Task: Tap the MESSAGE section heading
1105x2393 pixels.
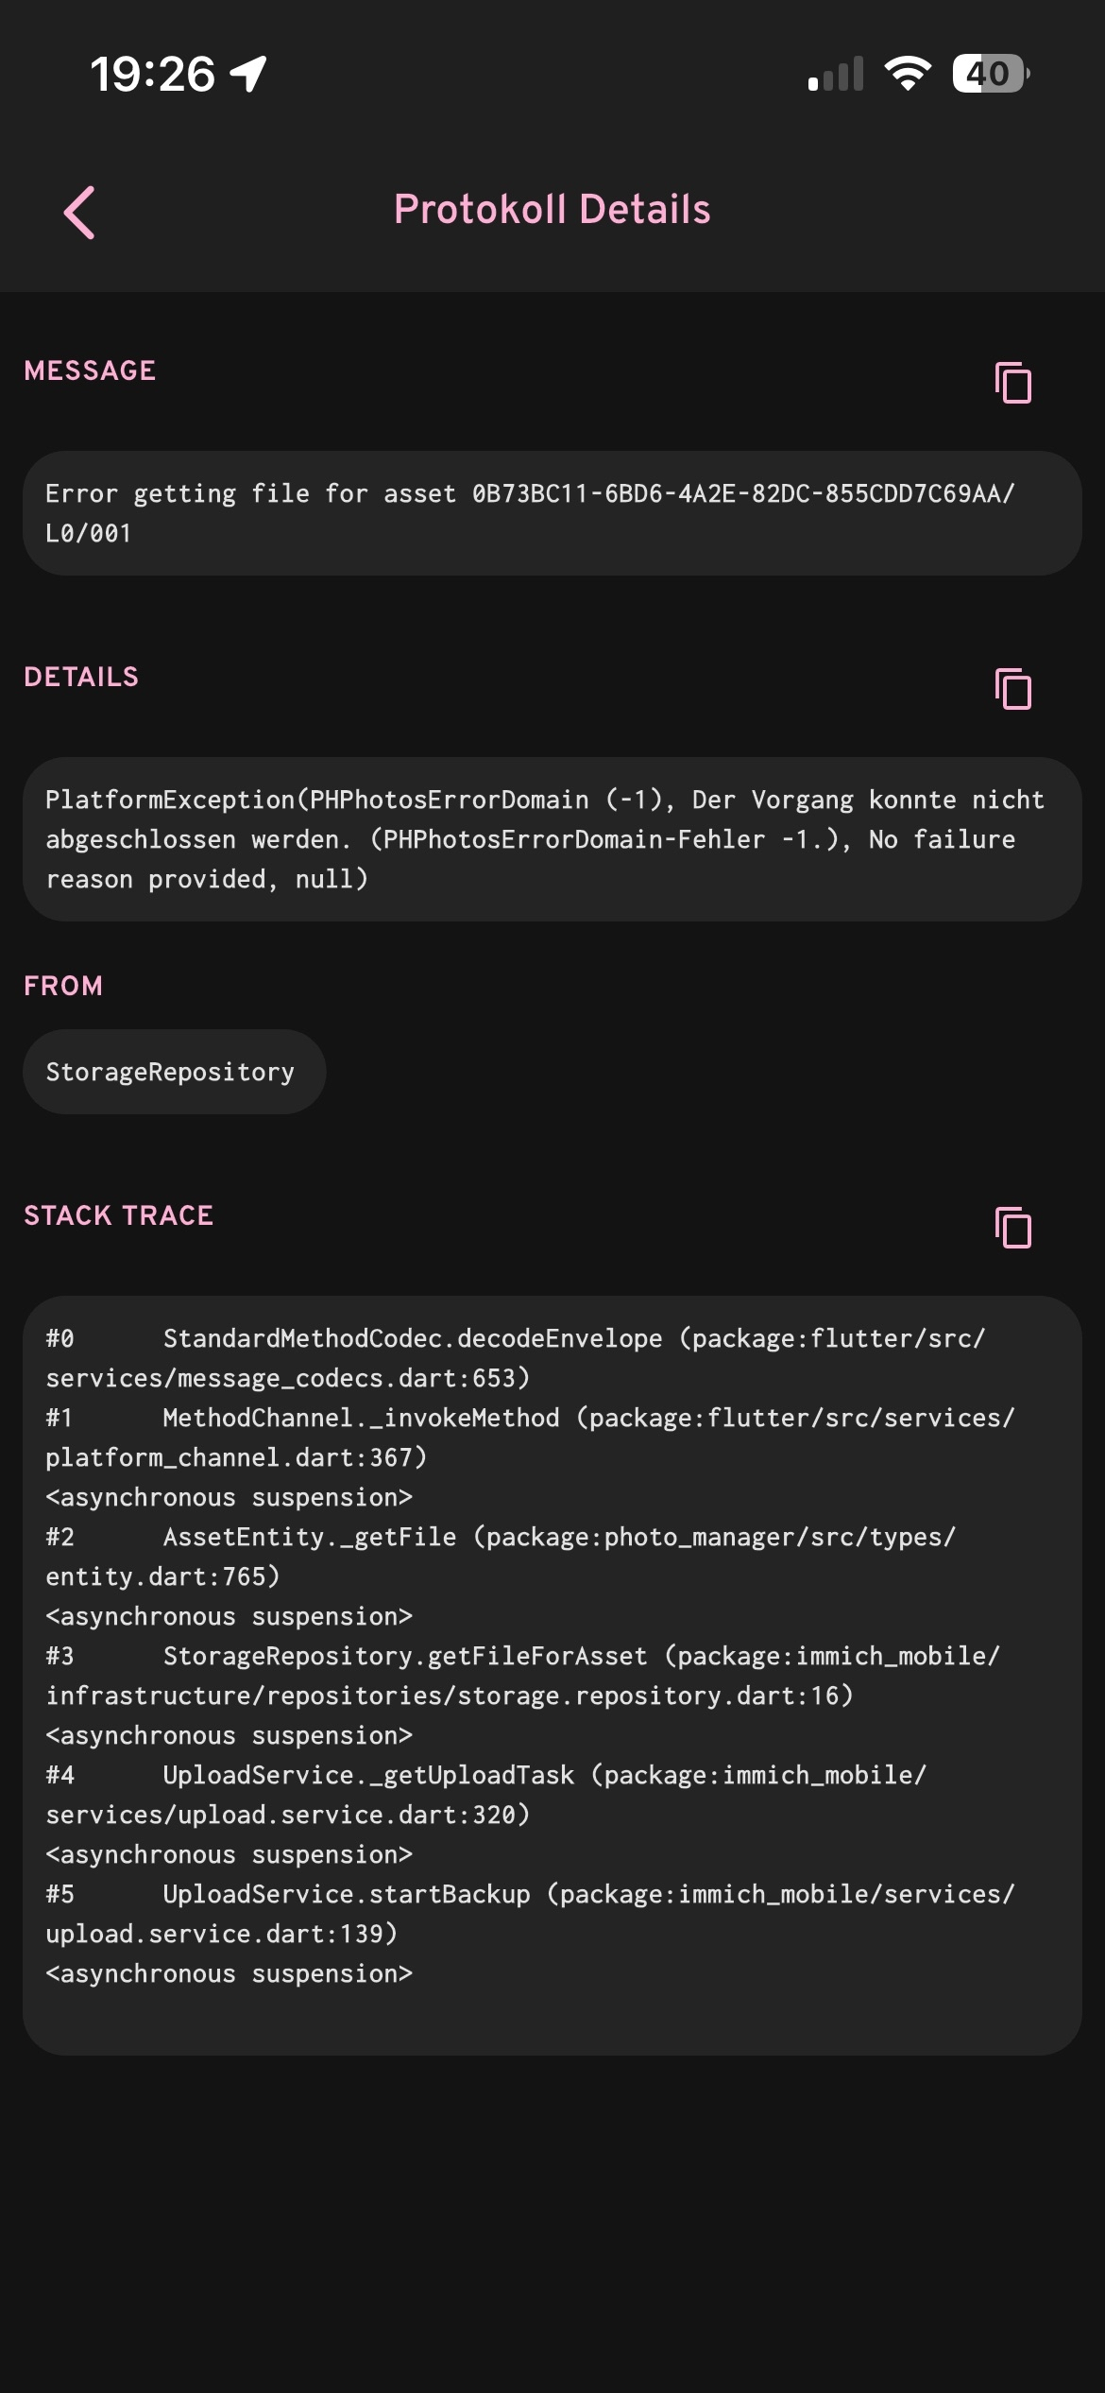Action: point(91,370)
